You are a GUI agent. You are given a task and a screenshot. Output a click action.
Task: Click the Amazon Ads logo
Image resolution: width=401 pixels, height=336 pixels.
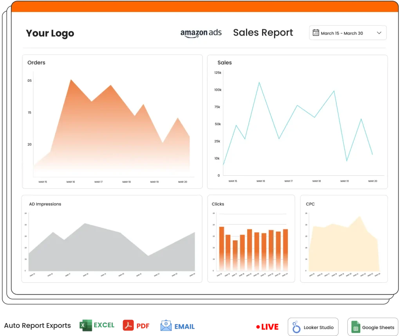pos(201,33)
